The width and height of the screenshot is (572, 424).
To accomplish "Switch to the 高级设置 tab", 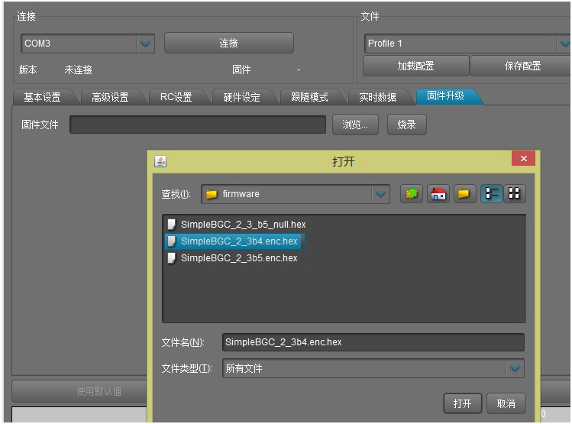I will click(110, 97).
